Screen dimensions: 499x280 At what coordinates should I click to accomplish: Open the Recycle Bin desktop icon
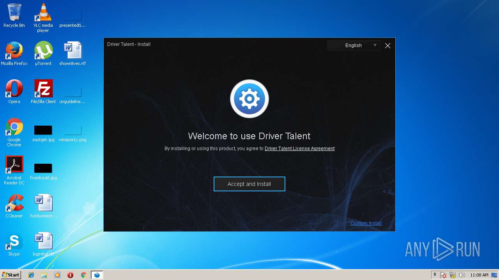[x=14, y=16]
